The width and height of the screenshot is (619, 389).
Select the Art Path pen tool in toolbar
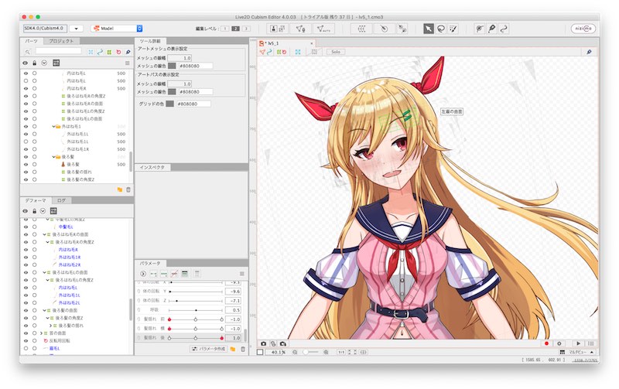491,29
